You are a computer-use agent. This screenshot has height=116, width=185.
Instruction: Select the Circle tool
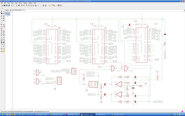[1, 40]
